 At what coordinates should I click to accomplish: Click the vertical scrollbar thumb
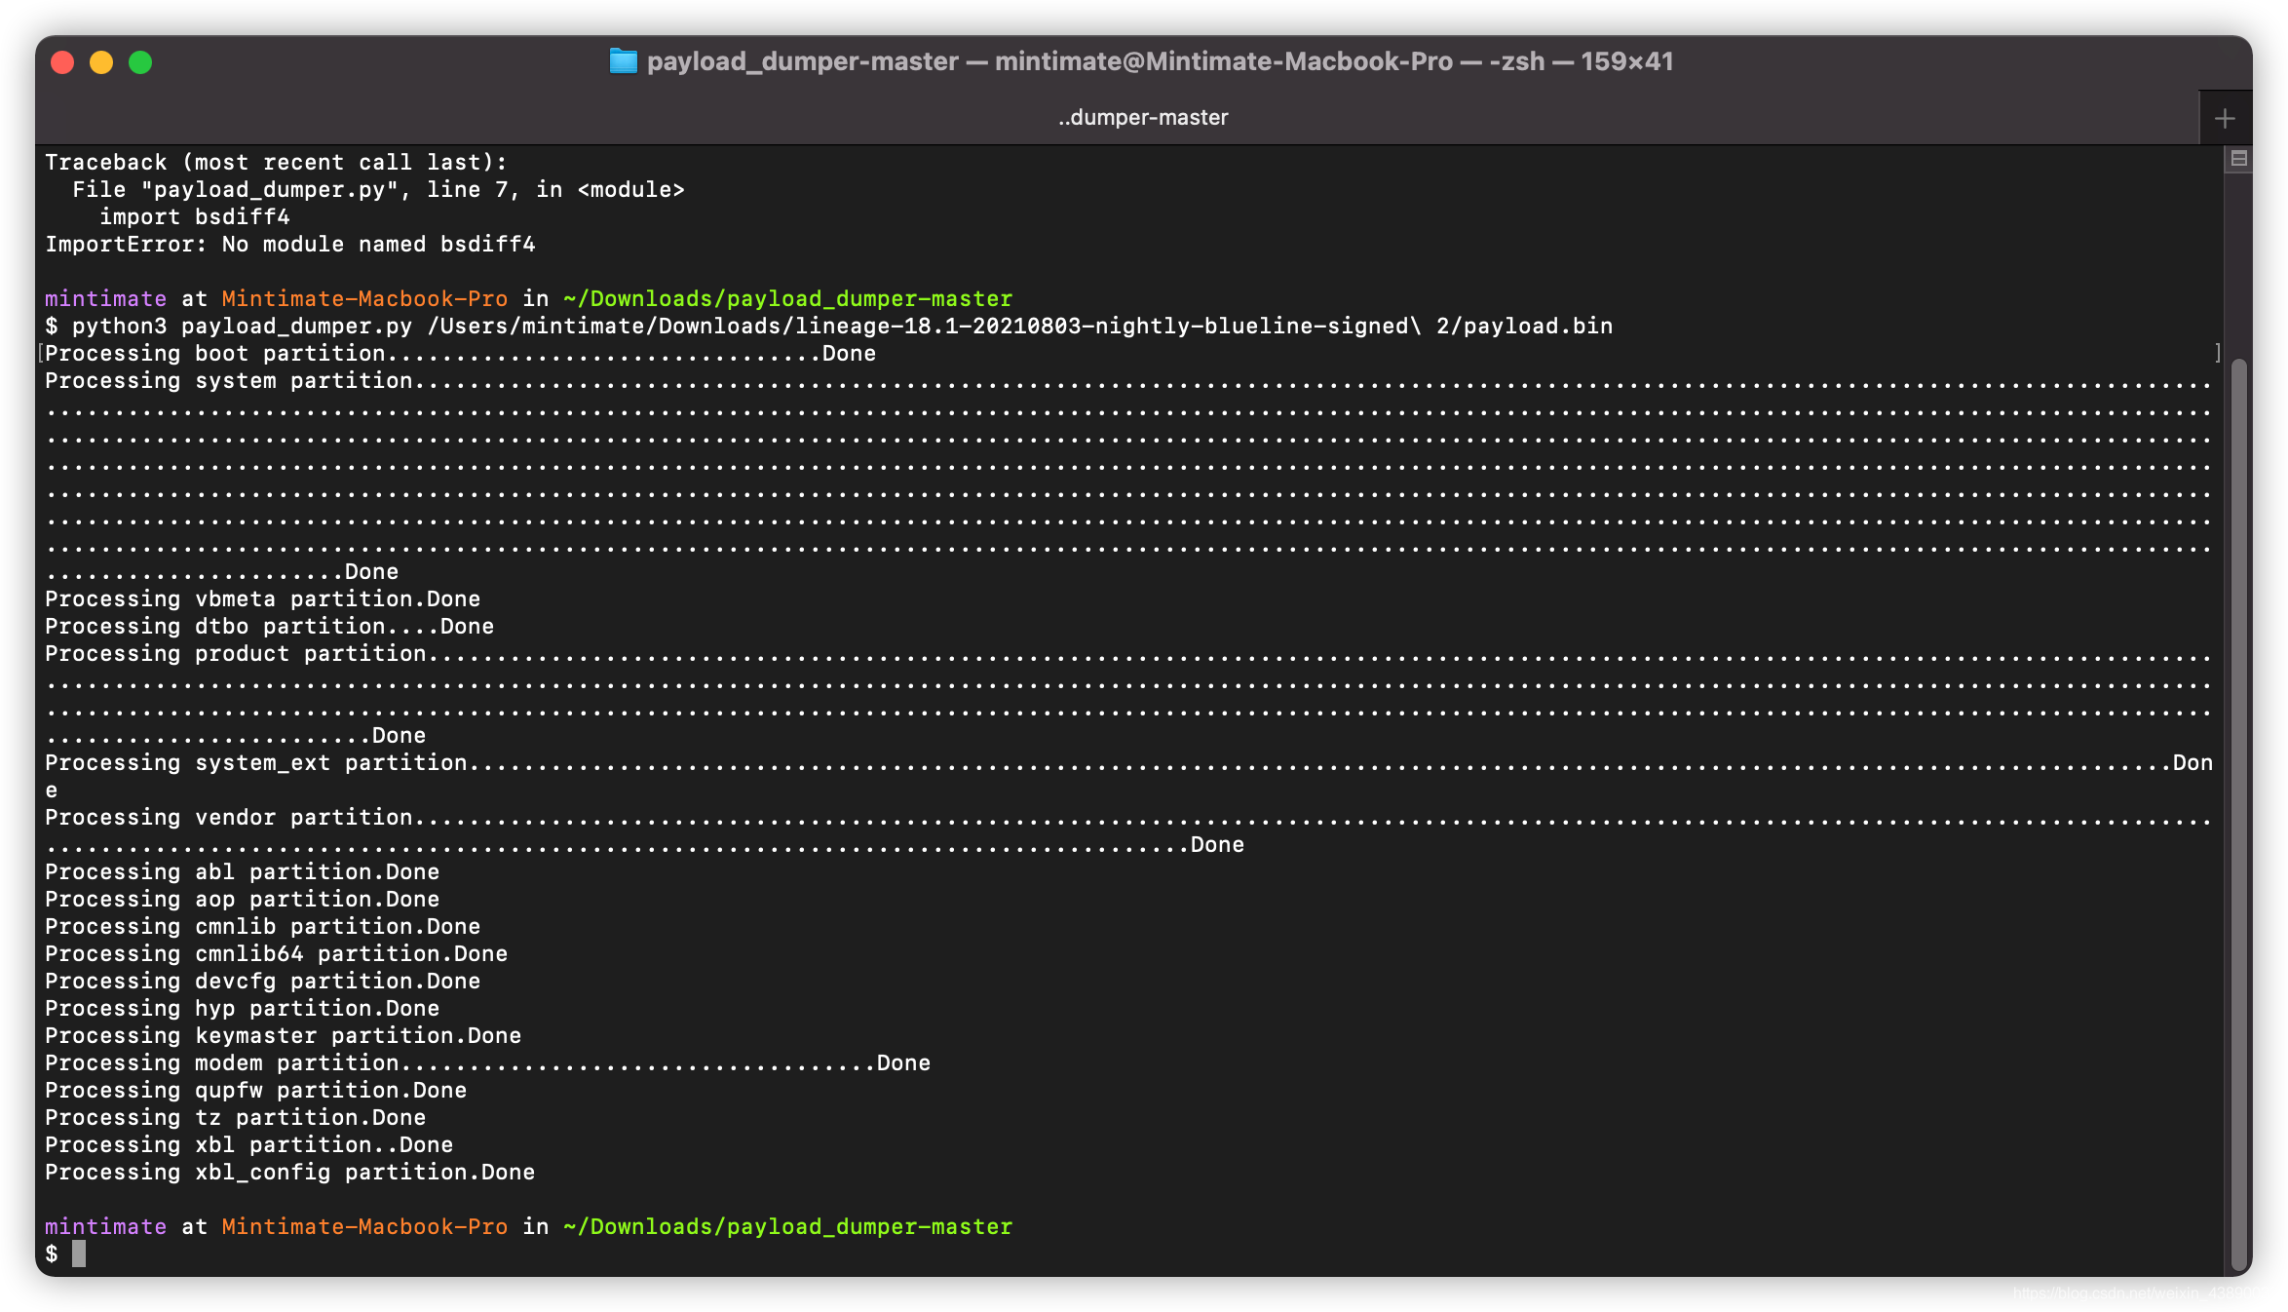pyautogui.click(x=2238, y=814)
